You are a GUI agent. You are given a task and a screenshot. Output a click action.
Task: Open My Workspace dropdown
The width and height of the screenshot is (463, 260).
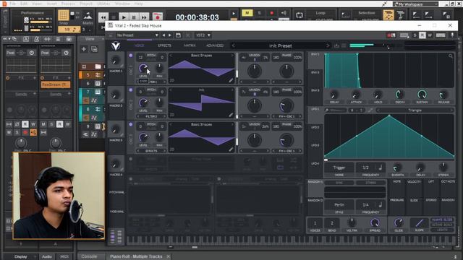[416, 4]
